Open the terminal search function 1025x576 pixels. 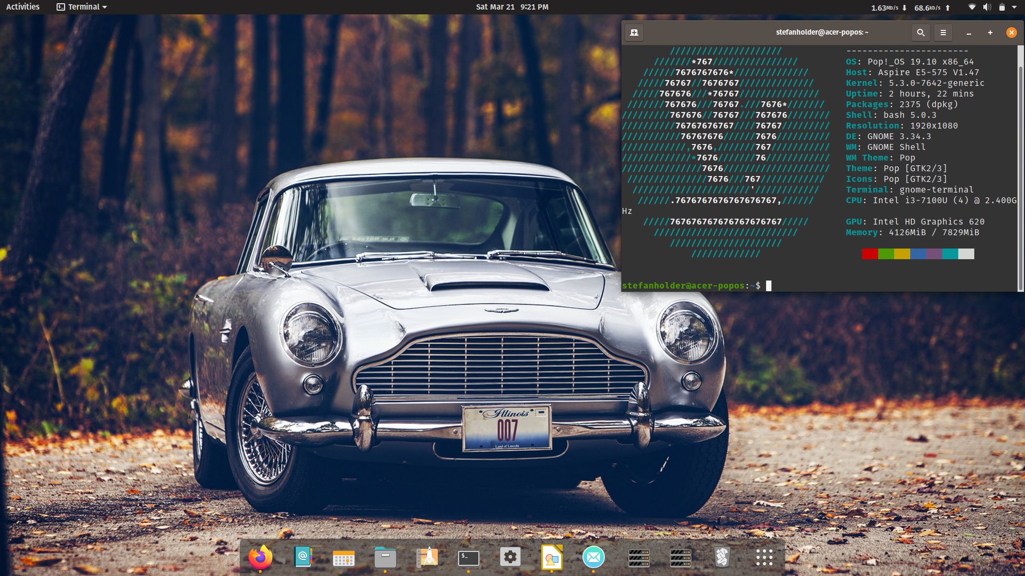[x=920, y=32]
